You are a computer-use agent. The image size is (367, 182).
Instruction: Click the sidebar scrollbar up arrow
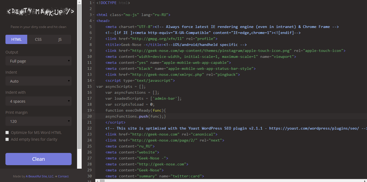pyautogui.click(x=79, y=2)
